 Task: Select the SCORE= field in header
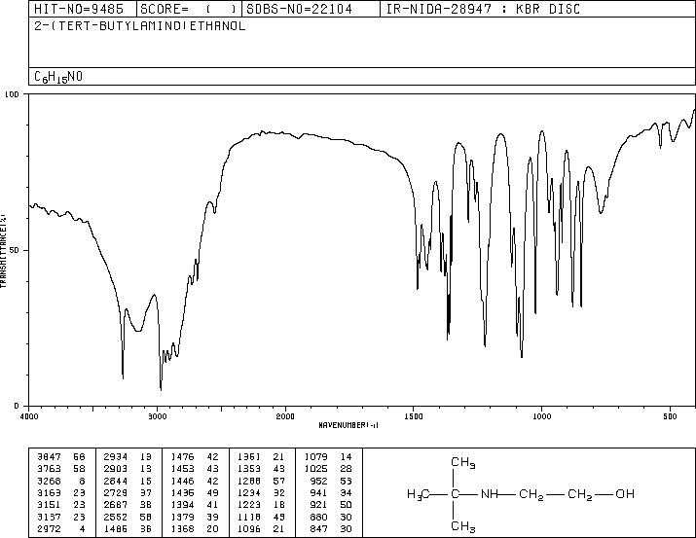pyautogui.click(x=188, y=10)
